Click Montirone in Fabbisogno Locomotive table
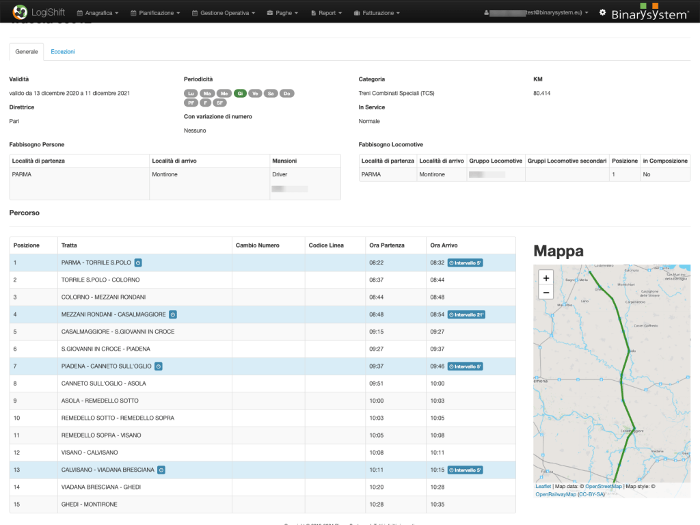 tap(432, 174)
